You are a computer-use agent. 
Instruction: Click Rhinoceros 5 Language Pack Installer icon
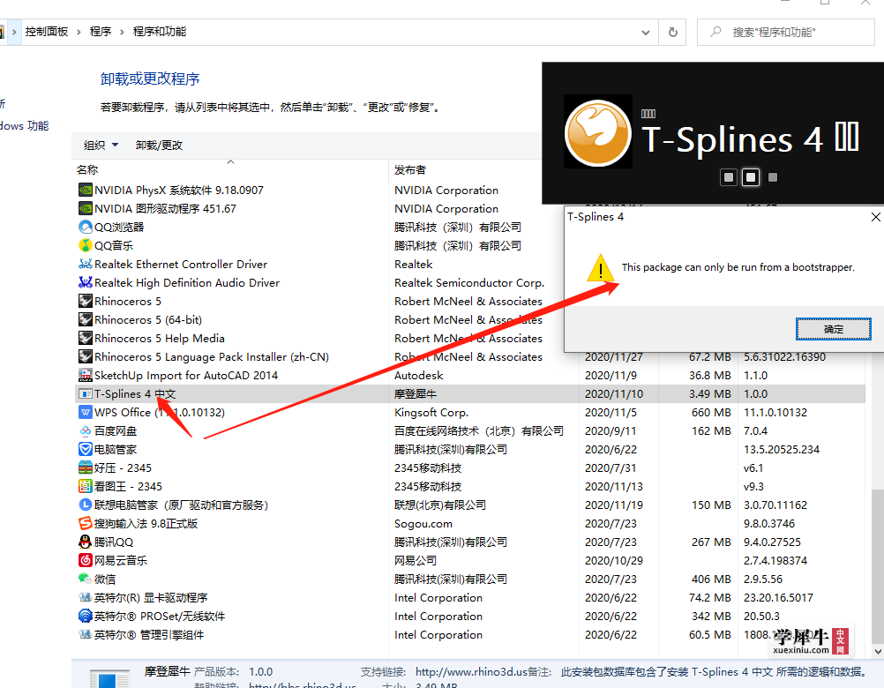85,356
